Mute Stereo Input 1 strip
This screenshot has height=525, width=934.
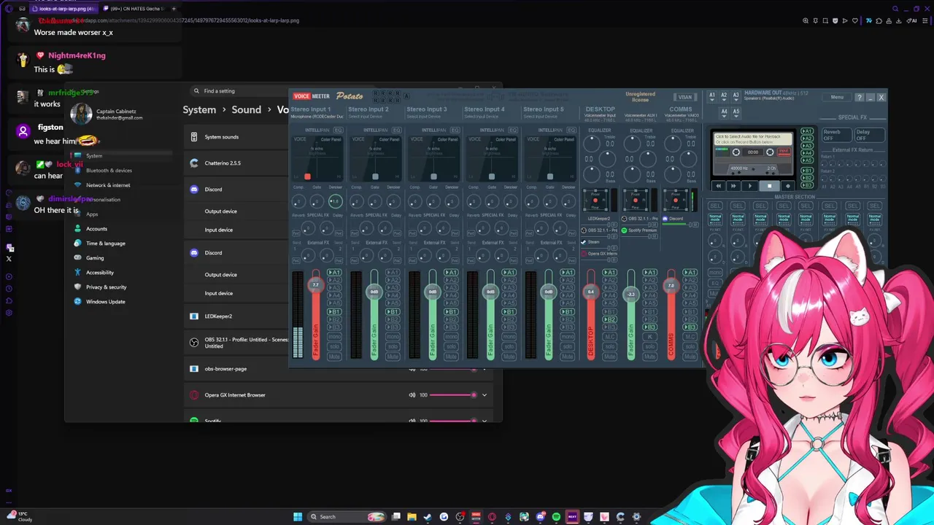[x=334, y=357]
